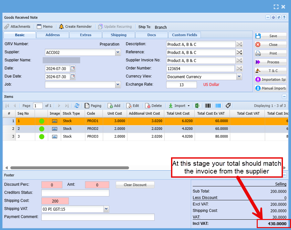Viewport: 291px width, 230px height.
Task: Click Create Reminder bell
Action: (75, 26)
